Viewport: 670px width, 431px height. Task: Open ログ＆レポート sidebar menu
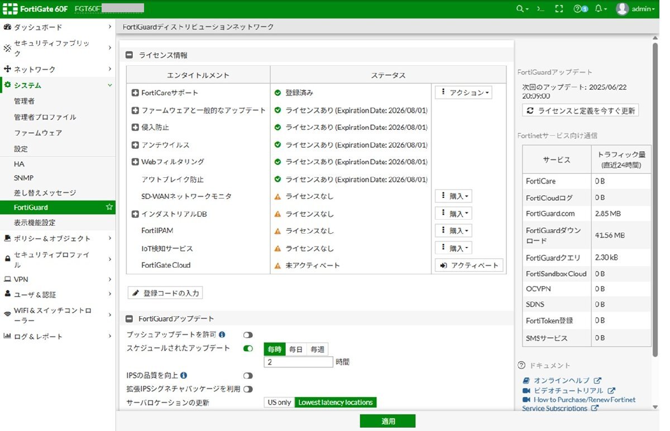(58, 336)
